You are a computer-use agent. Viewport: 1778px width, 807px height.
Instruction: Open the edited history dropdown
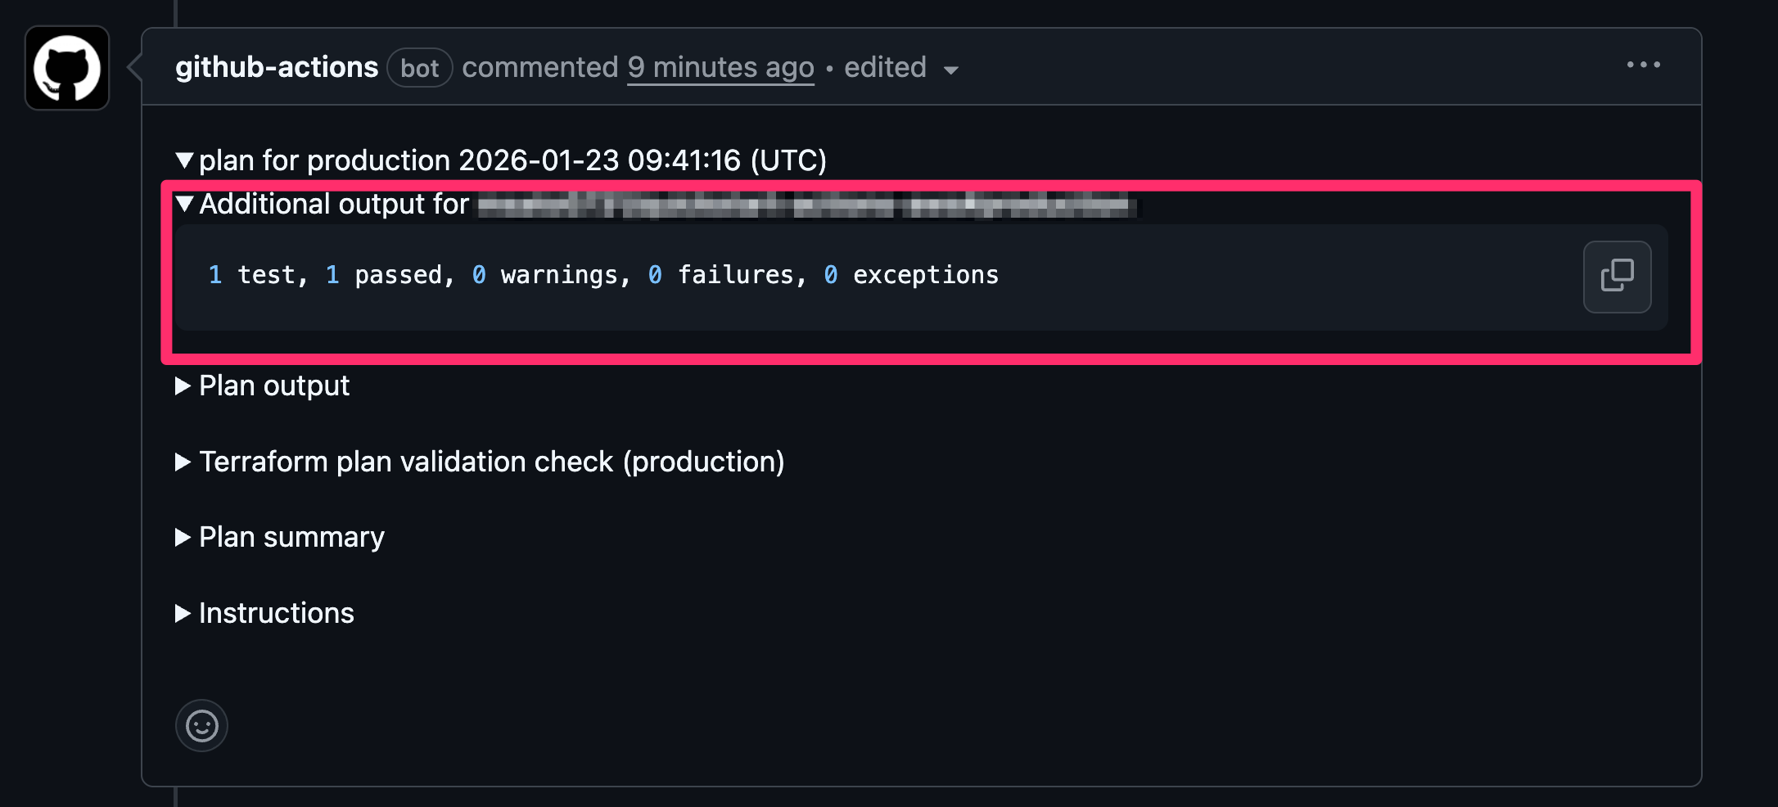tap(950, 70)
